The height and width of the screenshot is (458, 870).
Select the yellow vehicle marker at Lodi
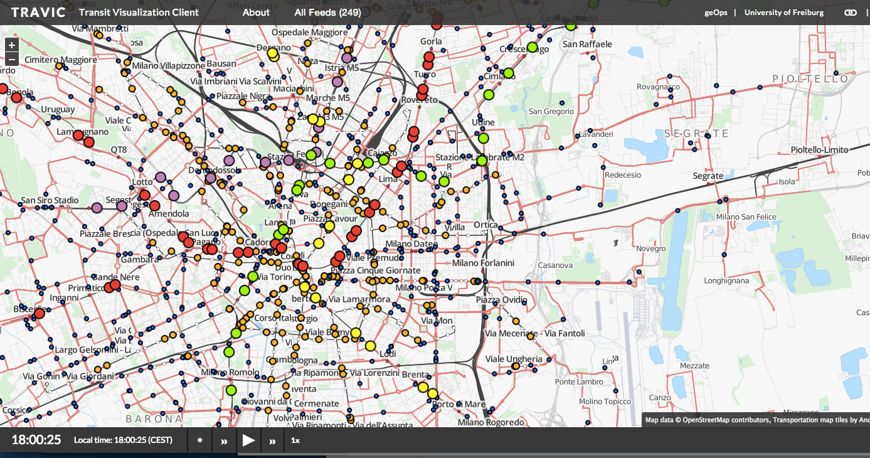point(370,346)
